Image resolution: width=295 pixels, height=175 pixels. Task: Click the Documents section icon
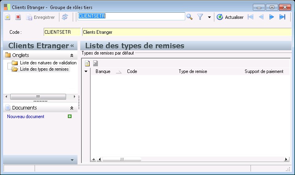(x=8, y=108)
